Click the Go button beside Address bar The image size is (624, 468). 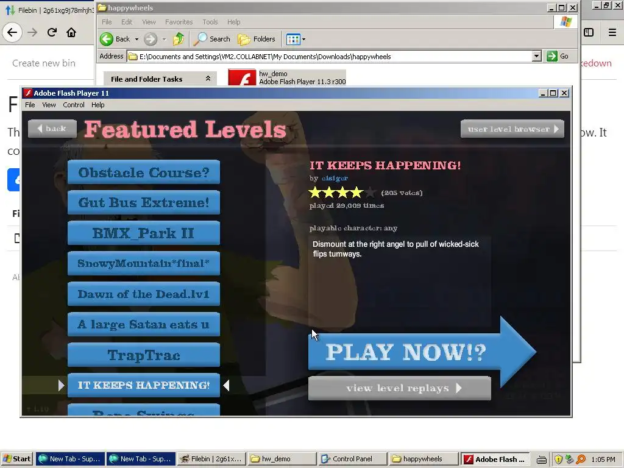(x=558, y=56)
